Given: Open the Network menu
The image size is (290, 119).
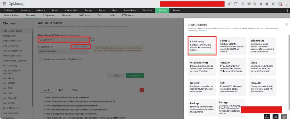Looking at the screenshot, I should 40,10.
